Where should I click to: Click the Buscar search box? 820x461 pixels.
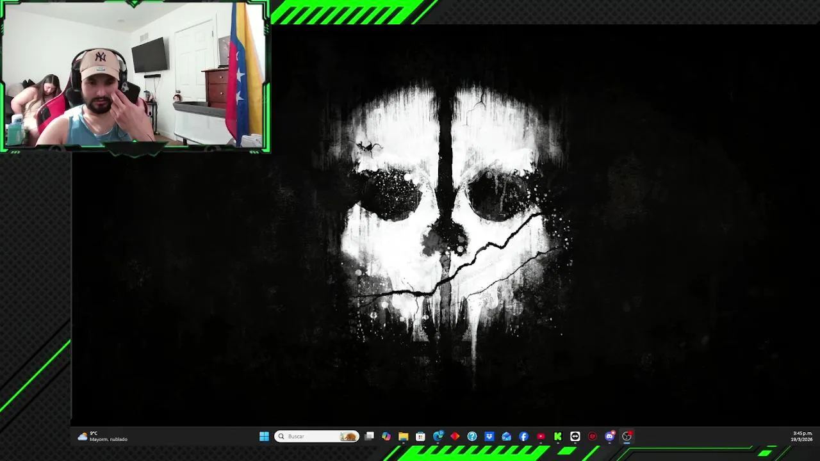point(316,436)
